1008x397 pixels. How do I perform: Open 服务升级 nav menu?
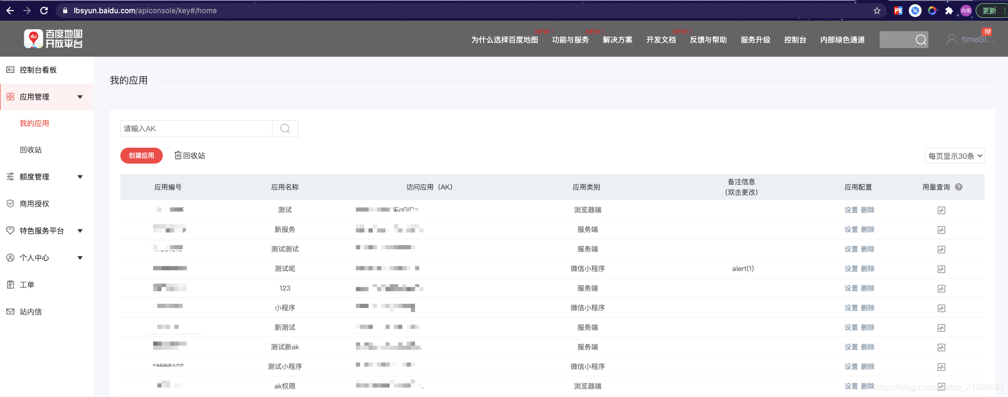click(x=755, y=40)
